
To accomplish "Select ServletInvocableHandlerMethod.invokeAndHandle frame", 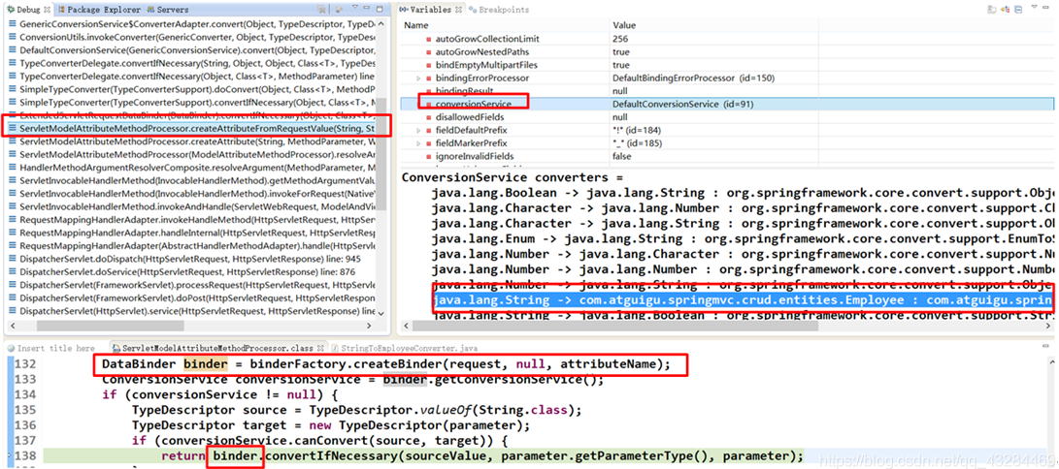I will [x=192, y=206].
